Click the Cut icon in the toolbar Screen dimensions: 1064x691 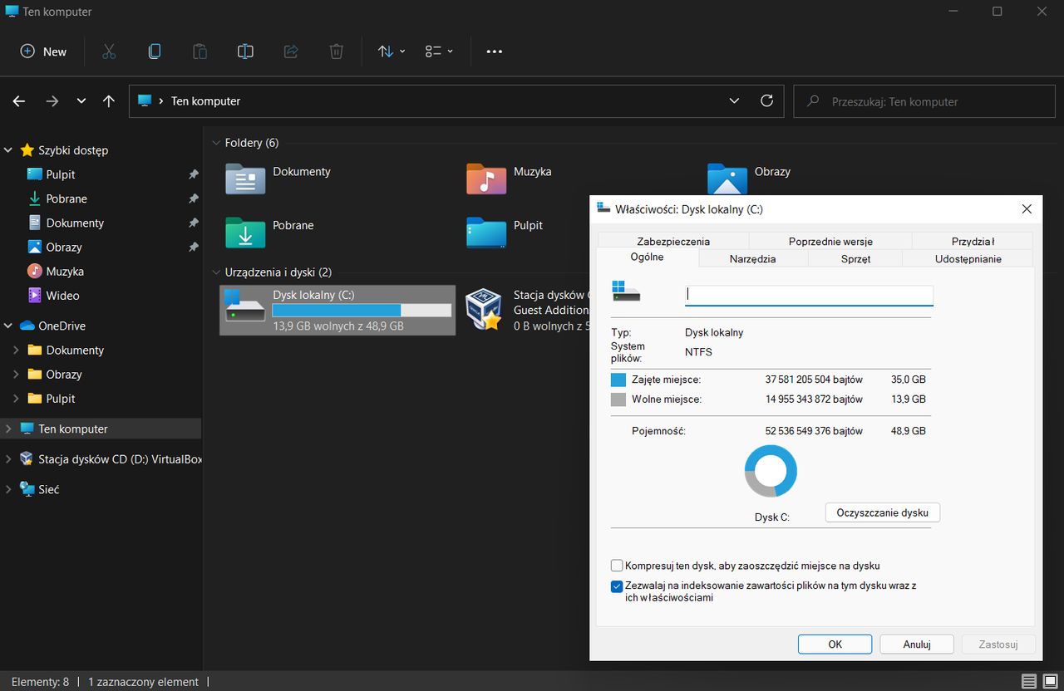click(109, 51)
